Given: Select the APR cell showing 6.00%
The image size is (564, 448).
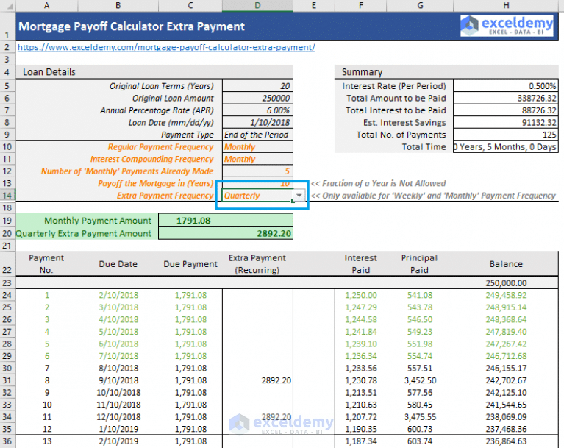Looking at the screenshot, I should (x=257, y=110).
